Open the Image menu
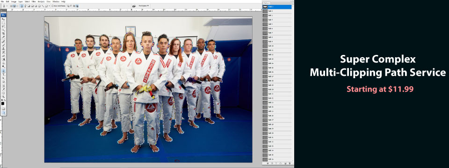449x168 pixels. pyautogui.click(x=14, y=1)
